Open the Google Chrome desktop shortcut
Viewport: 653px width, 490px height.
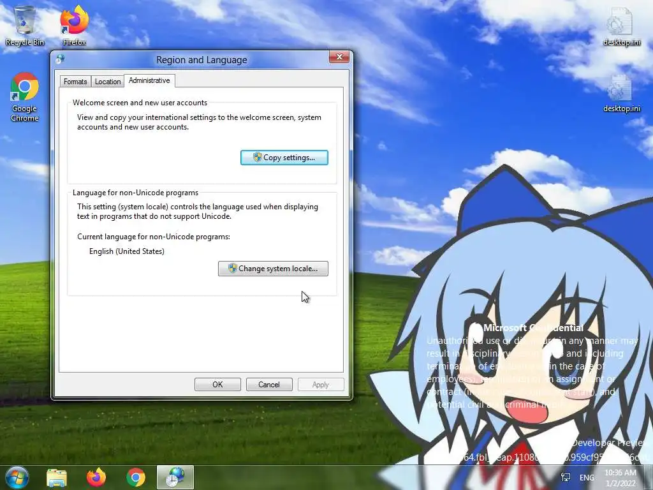coord(25,98)
